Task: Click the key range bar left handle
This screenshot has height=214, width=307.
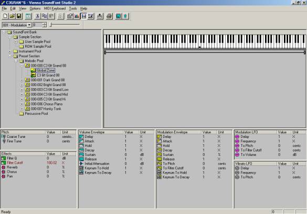Action: [x=105, y=52]
